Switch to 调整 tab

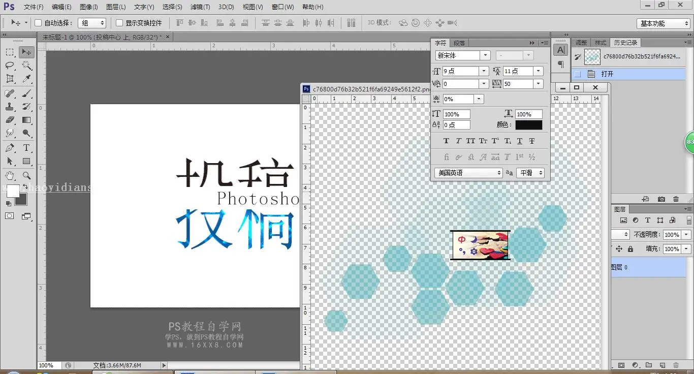[581, 43]
